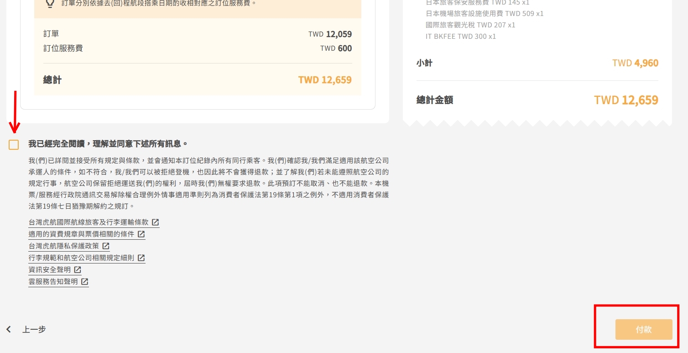Click external-link icon beside 隱私保護政策
This screenshot has width=688, height=353.
point(106,246)
